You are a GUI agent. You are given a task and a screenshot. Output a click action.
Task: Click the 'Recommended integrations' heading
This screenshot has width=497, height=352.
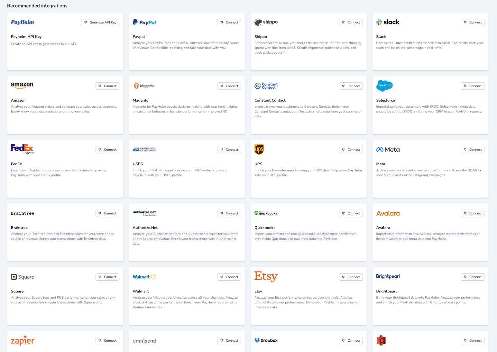pos(37,6)
